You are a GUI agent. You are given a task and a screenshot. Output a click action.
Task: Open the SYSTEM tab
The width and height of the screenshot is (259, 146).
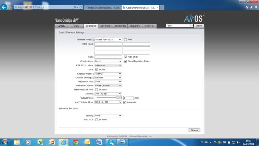point(149,26)
